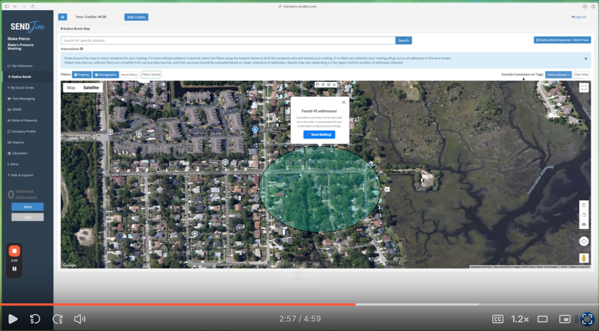This screenshot has height=331, width=599.
Task: Toggle picture-in-picture mode
Action: [x=564, y=319]
